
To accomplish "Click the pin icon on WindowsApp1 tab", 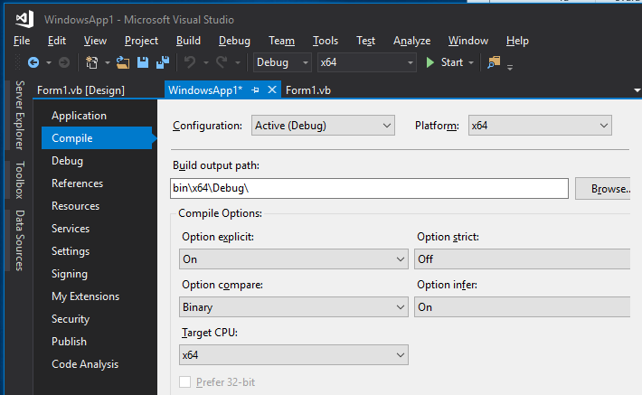I will (255, 90).
